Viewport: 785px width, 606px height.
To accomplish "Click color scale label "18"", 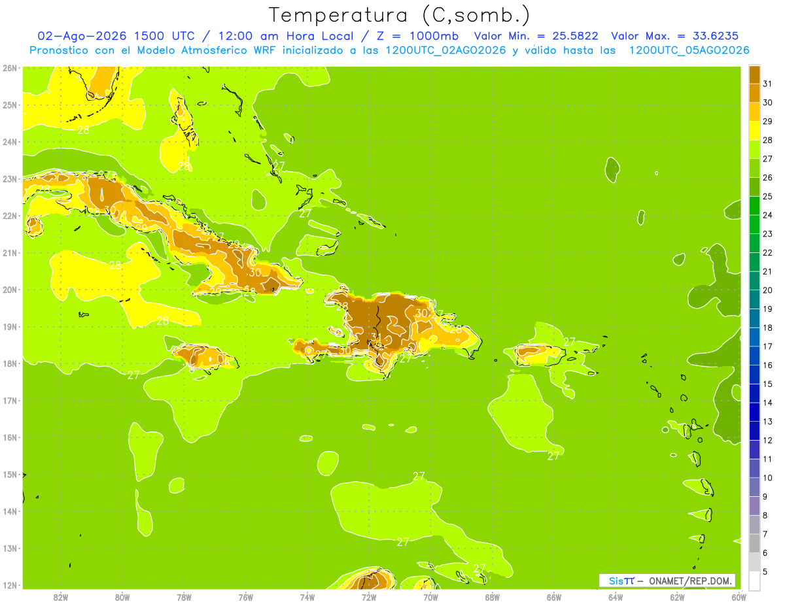I will [x=767, y=328].
